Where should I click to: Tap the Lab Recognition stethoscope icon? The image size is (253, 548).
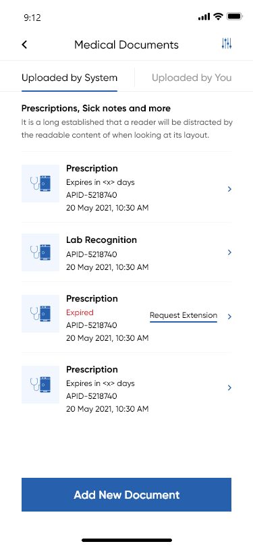(40, 252)
